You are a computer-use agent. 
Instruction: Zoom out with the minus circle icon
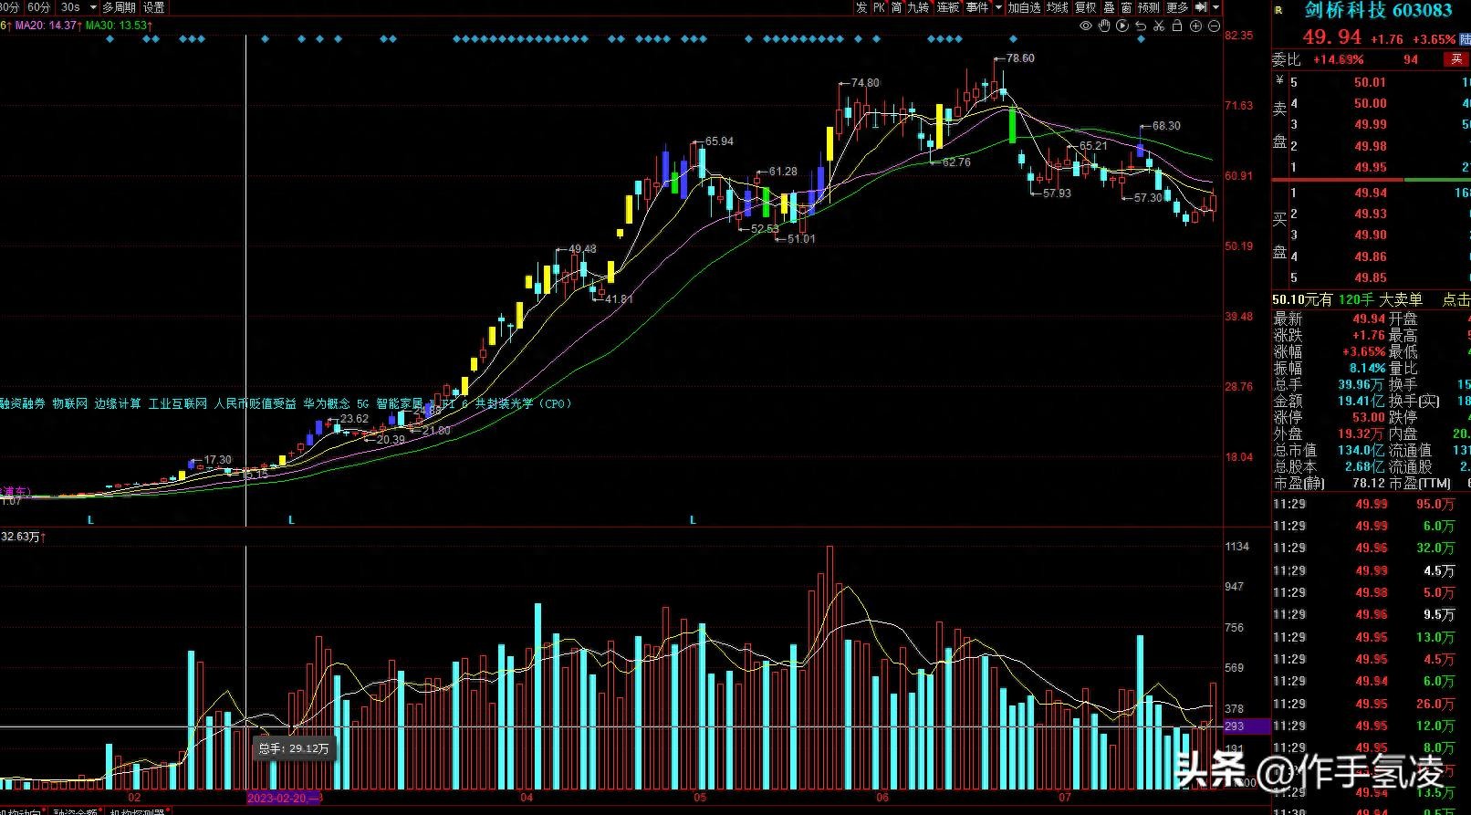pos(1215,26)
